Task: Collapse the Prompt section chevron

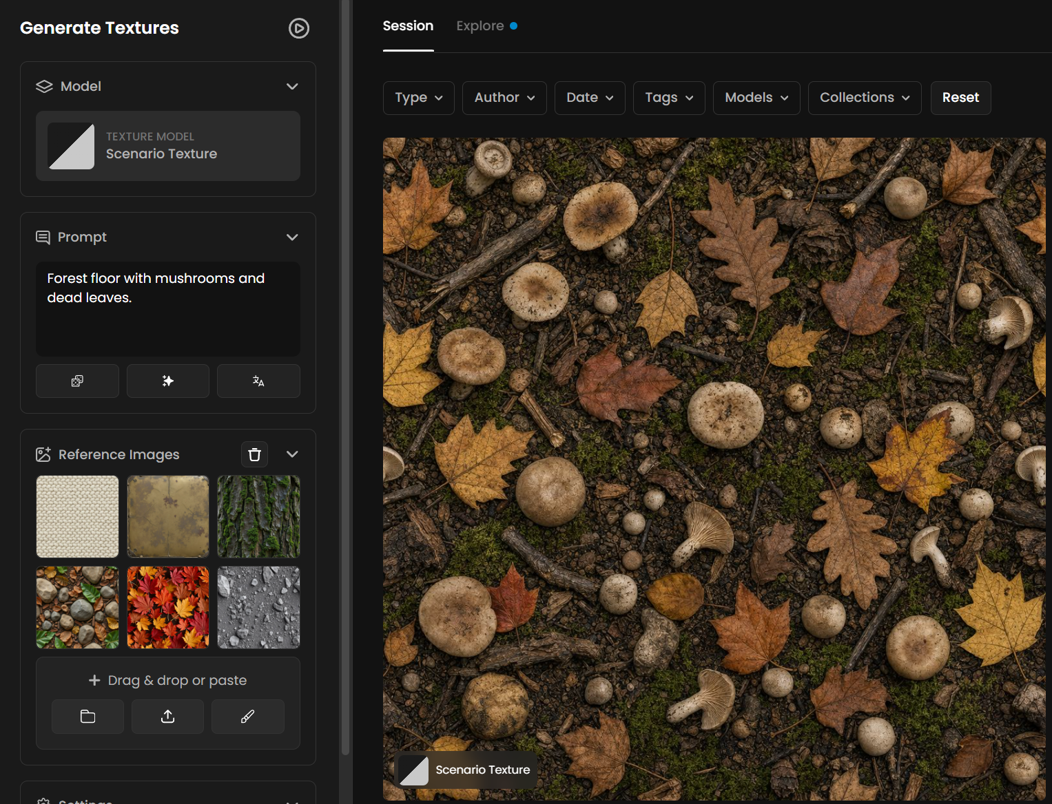Action: point(292,237)
